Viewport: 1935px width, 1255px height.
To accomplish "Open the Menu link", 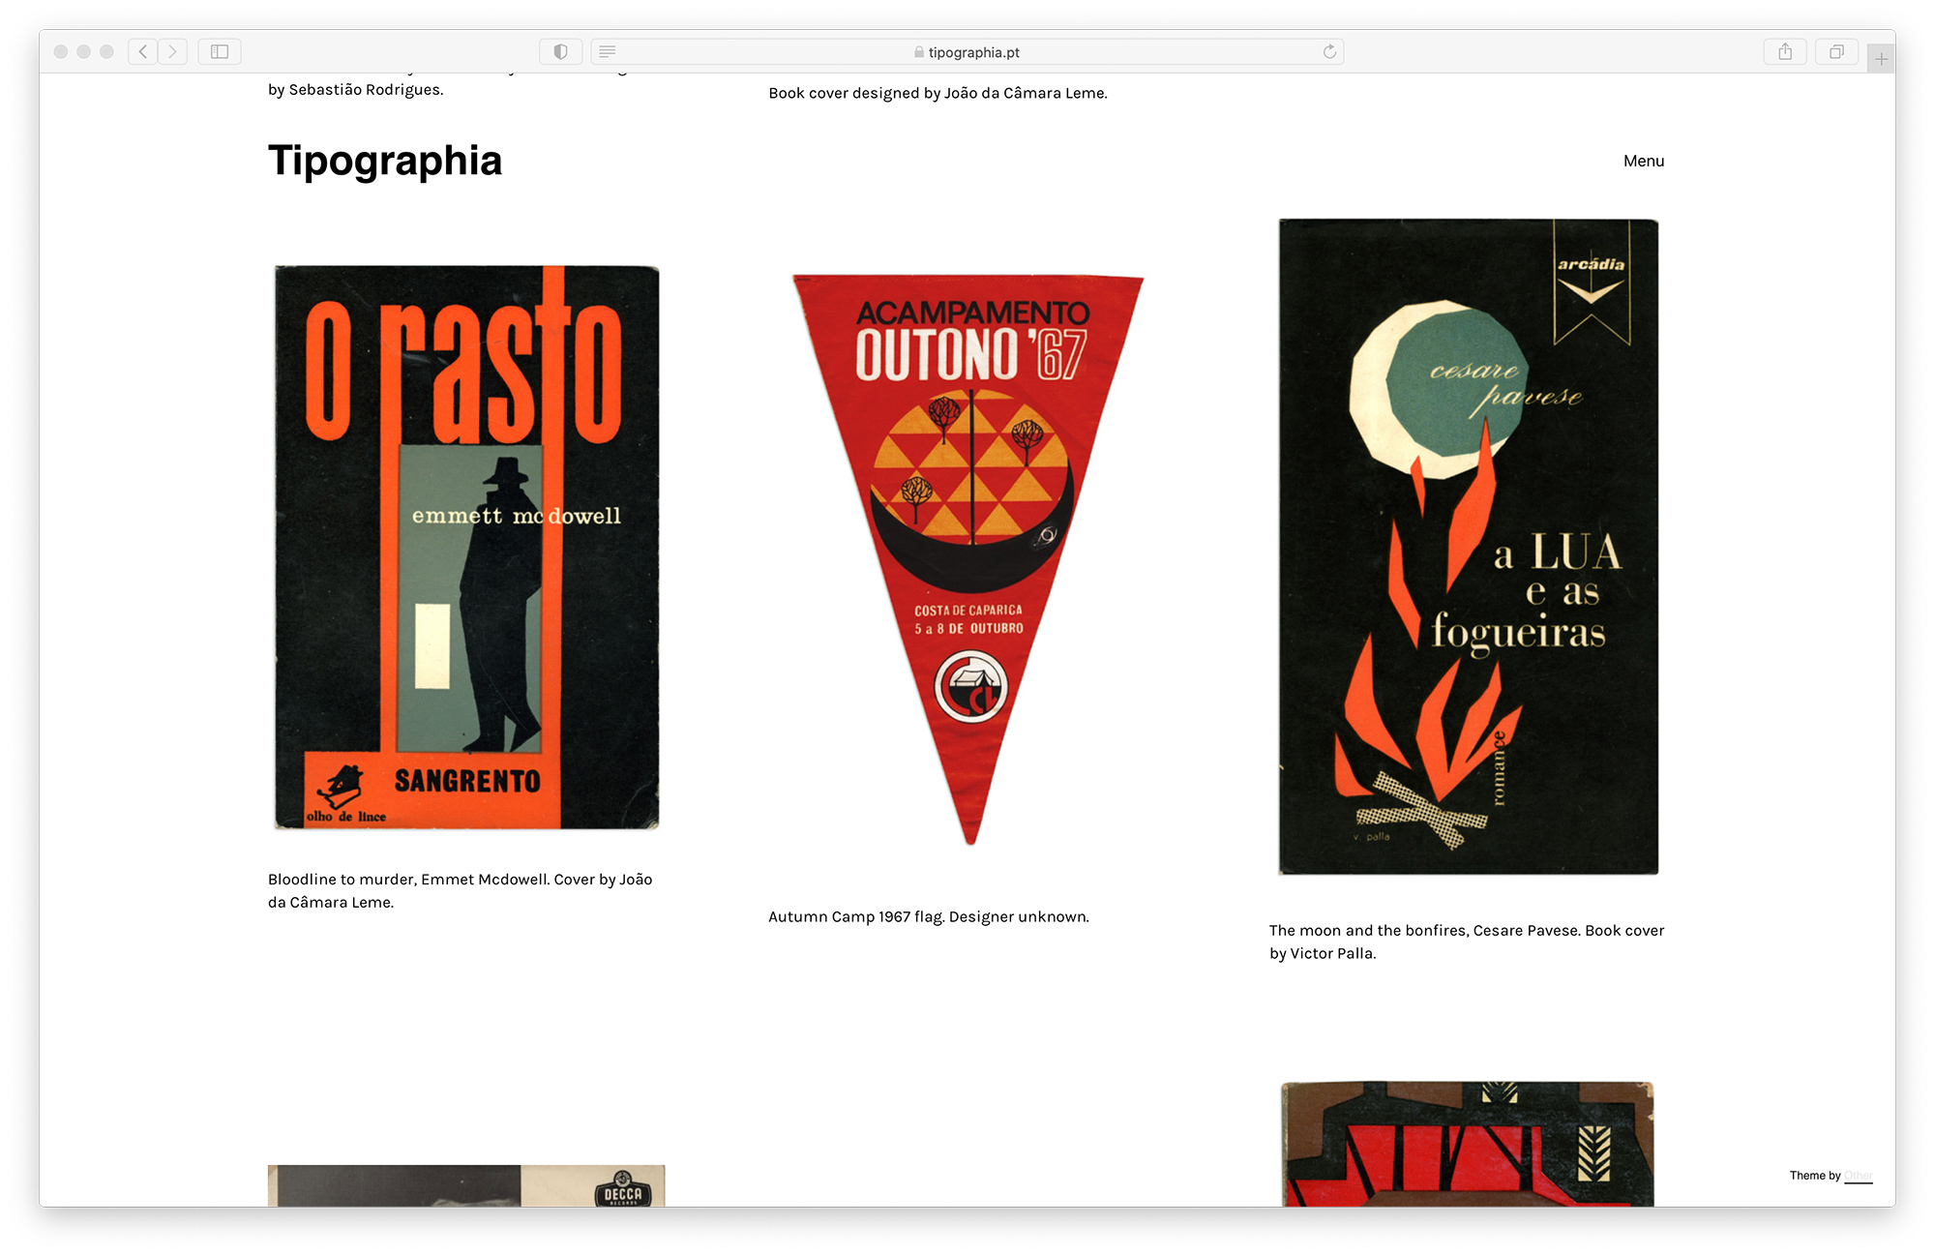I will [x=1644, y=162].
